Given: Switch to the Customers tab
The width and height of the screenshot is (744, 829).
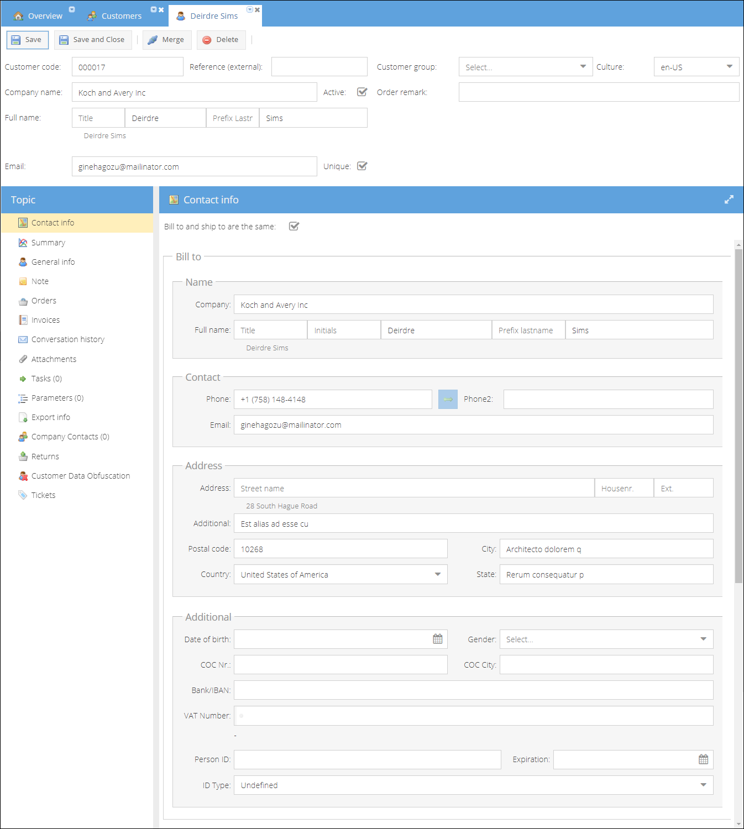Looking at the screenshot, I should point(115,16).
